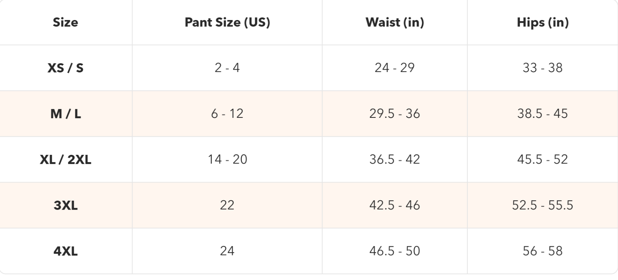Select the Pant Size (US) header
618x280 pixels.
click(x=227, y=22)
